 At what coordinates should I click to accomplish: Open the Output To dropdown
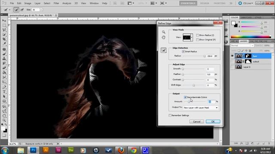pos(201,108)
